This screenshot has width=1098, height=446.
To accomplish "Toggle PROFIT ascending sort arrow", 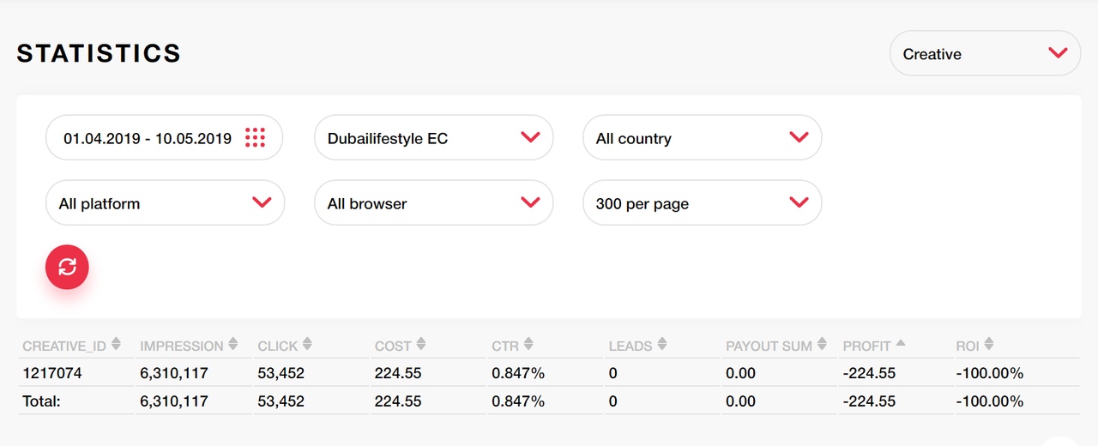I will tap(901, 343).
